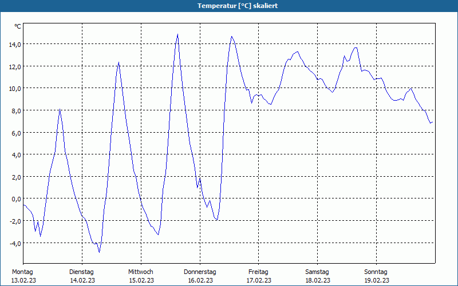Click the Montag day label

pyautogui.click(x=22, y=272)
